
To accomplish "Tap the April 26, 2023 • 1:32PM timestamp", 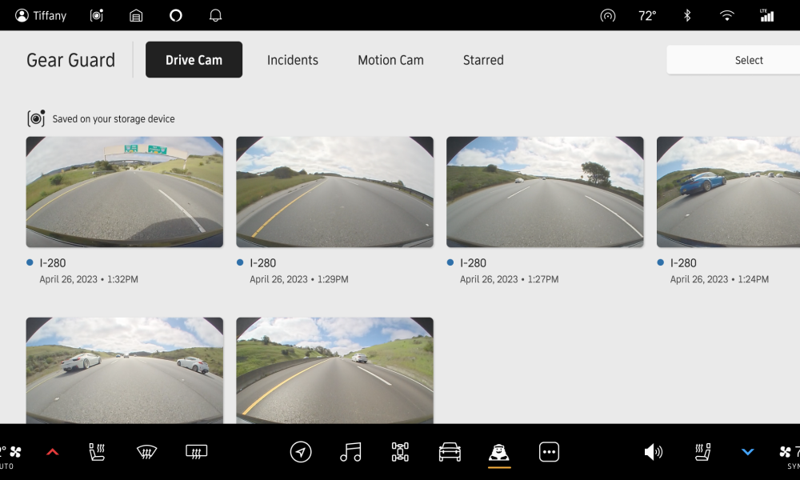I will (89, 279).
